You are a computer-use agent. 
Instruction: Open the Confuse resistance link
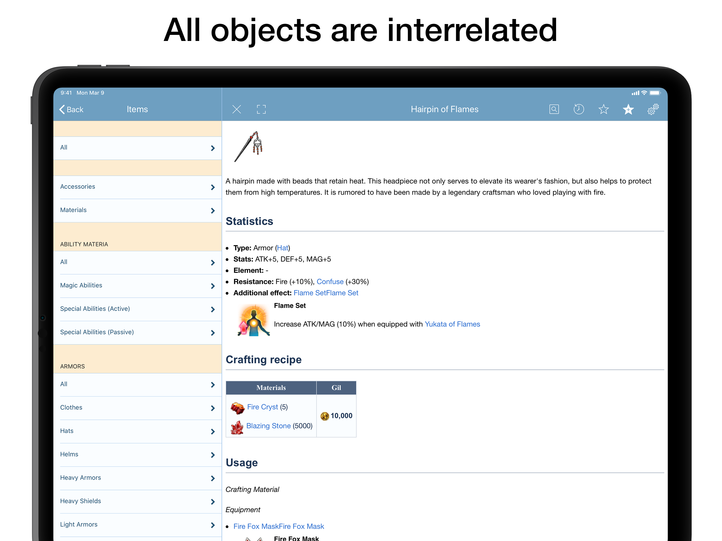point(330,282)
